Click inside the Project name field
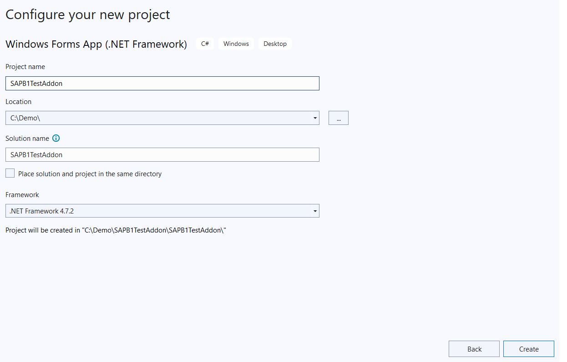The image size is (567, 362). pos(162,83)
